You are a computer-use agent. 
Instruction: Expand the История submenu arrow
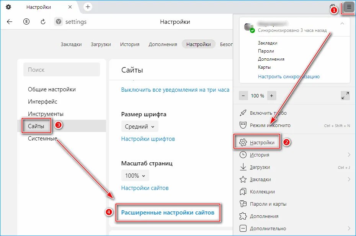pos(349,155)
